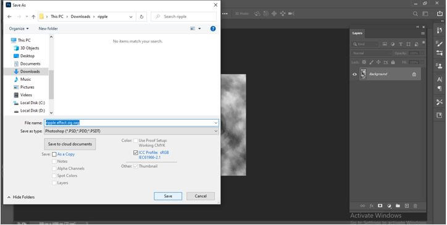Image resolution: width=447 pixels, height=225 pixels.
Task: Go up one folder level
Action: (x=33, y=17)
